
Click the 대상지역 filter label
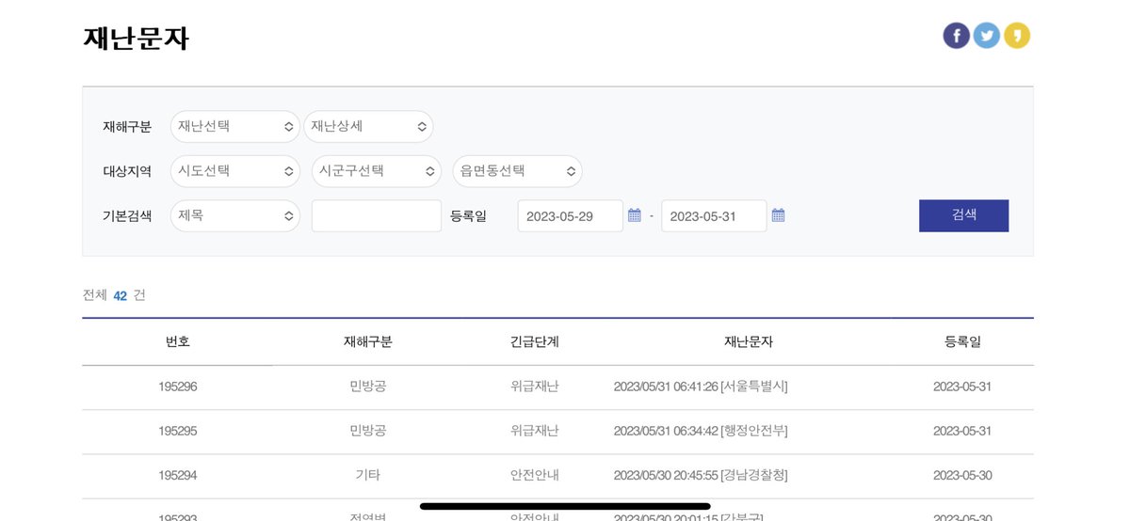click(x=127, y=171)
